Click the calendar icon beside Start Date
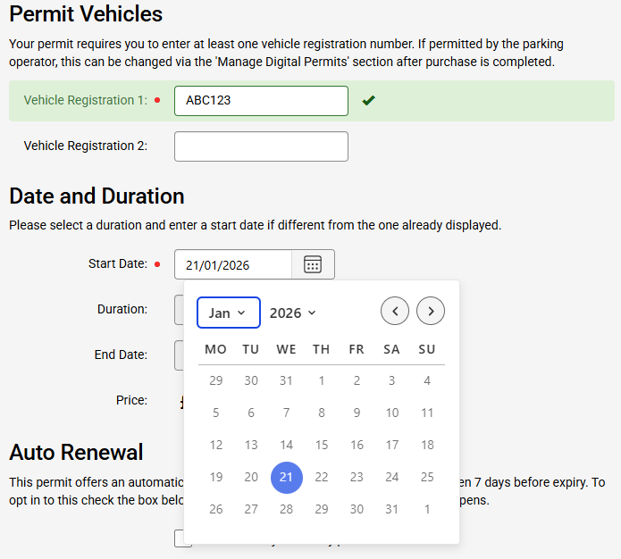Image resolution: width=621 pixels, height=559 pixels. [313, 264]
